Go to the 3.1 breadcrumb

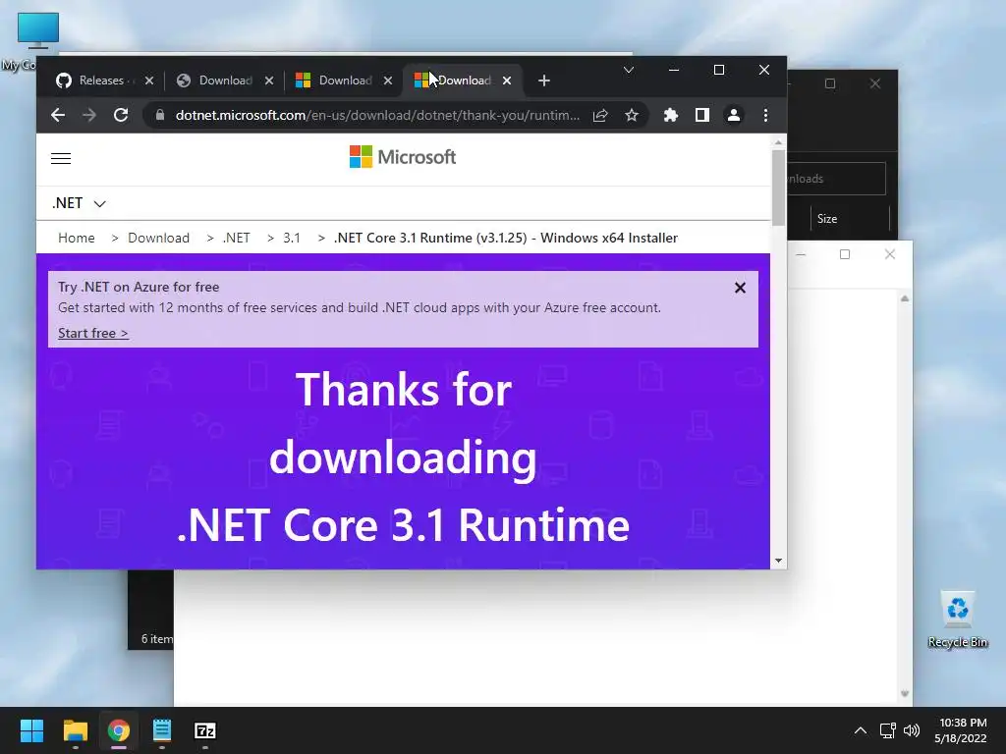[292, 238]
